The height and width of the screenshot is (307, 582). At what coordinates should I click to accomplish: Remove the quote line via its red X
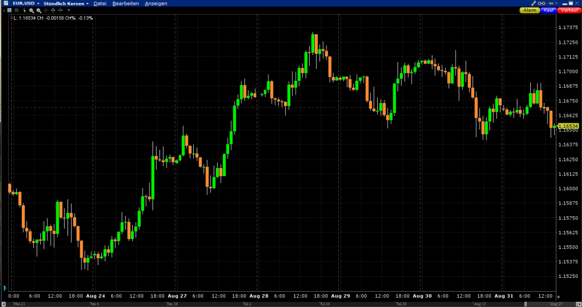(x=12, y=18)
